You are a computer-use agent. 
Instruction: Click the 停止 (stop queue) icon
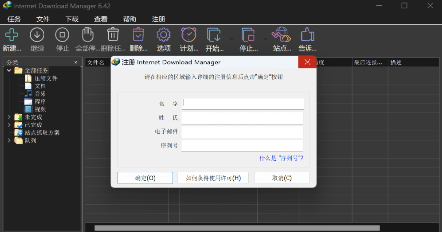click(248, 35)
